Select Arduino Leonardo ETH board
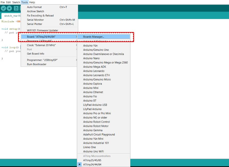 [x=104, y=75]
